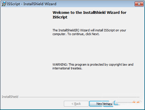Click the install description paragraph
Image resolution: width=145 pixels, height=110 pixels.
[x=89, y=32]
